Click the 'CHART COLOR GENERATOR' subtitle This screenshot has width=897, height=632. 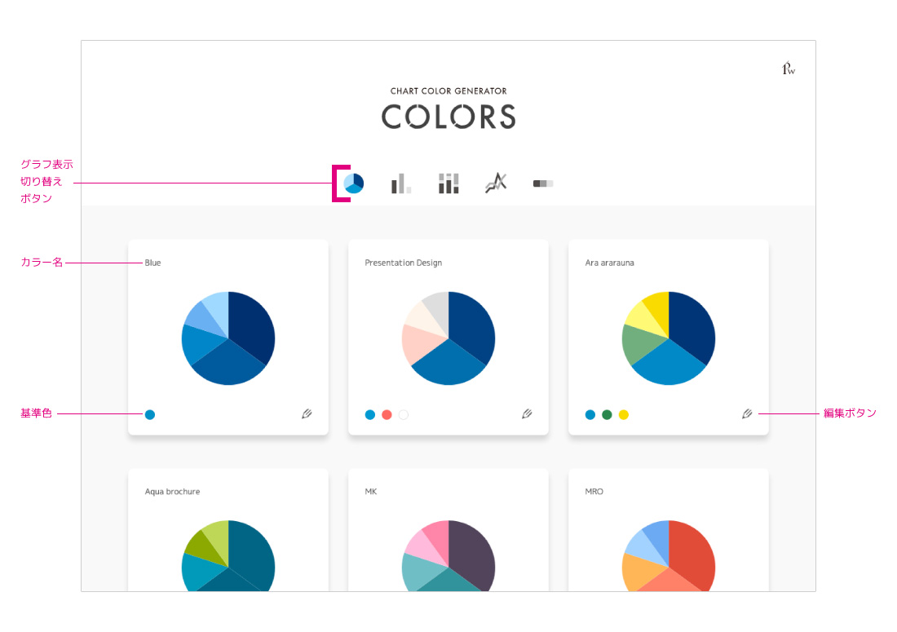[448, 91]
